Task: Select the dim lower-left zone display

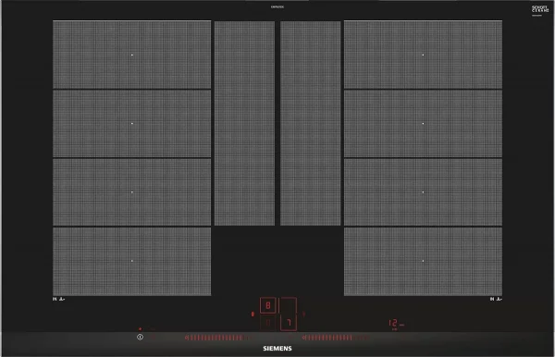Action: pyautogui.click(x=267, y=323)
